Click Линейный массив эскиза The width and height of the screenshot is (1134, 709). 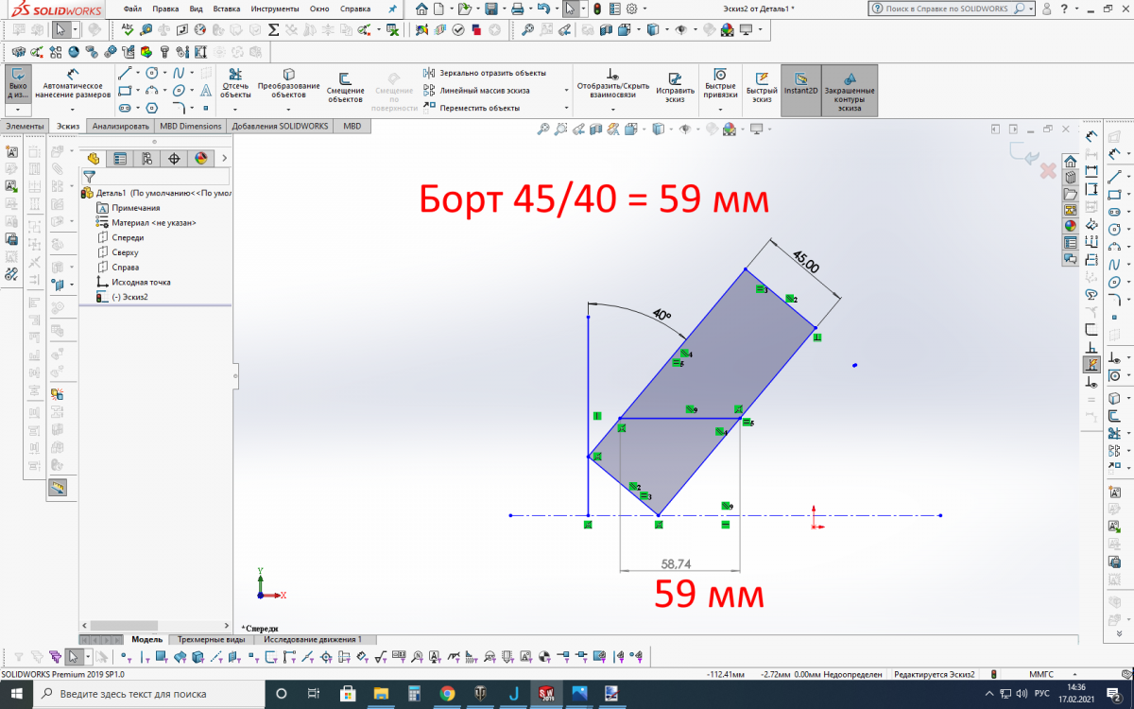pyautogui.click(x=476, y=91)
